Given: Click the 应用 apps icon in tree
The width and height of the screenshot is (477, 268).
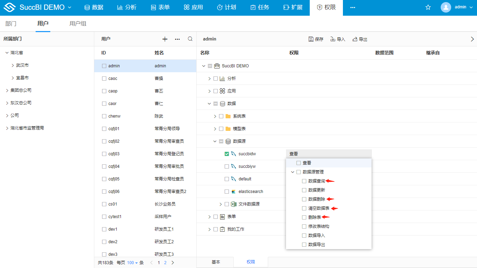Looking at the screenshot, I should coord(222,91).
